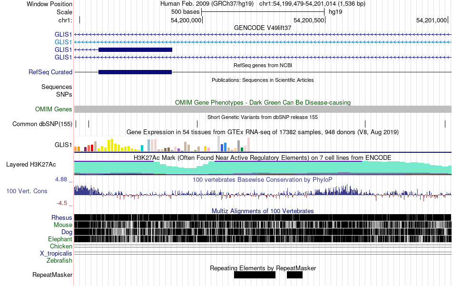Click the light-blue GLIS1 transcript label
The width and height of the screenshot is (452, 286).
63,42
